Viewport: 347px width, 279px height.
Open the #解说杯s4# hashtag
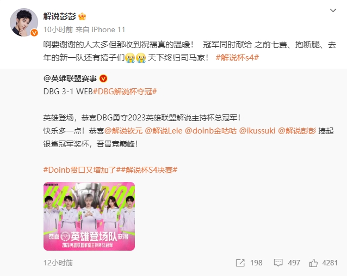[237, 58]
